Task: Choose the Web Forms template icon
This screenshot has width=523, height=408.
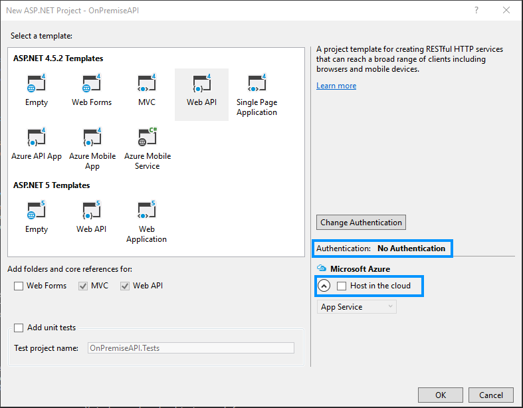Action: [92, 90]
